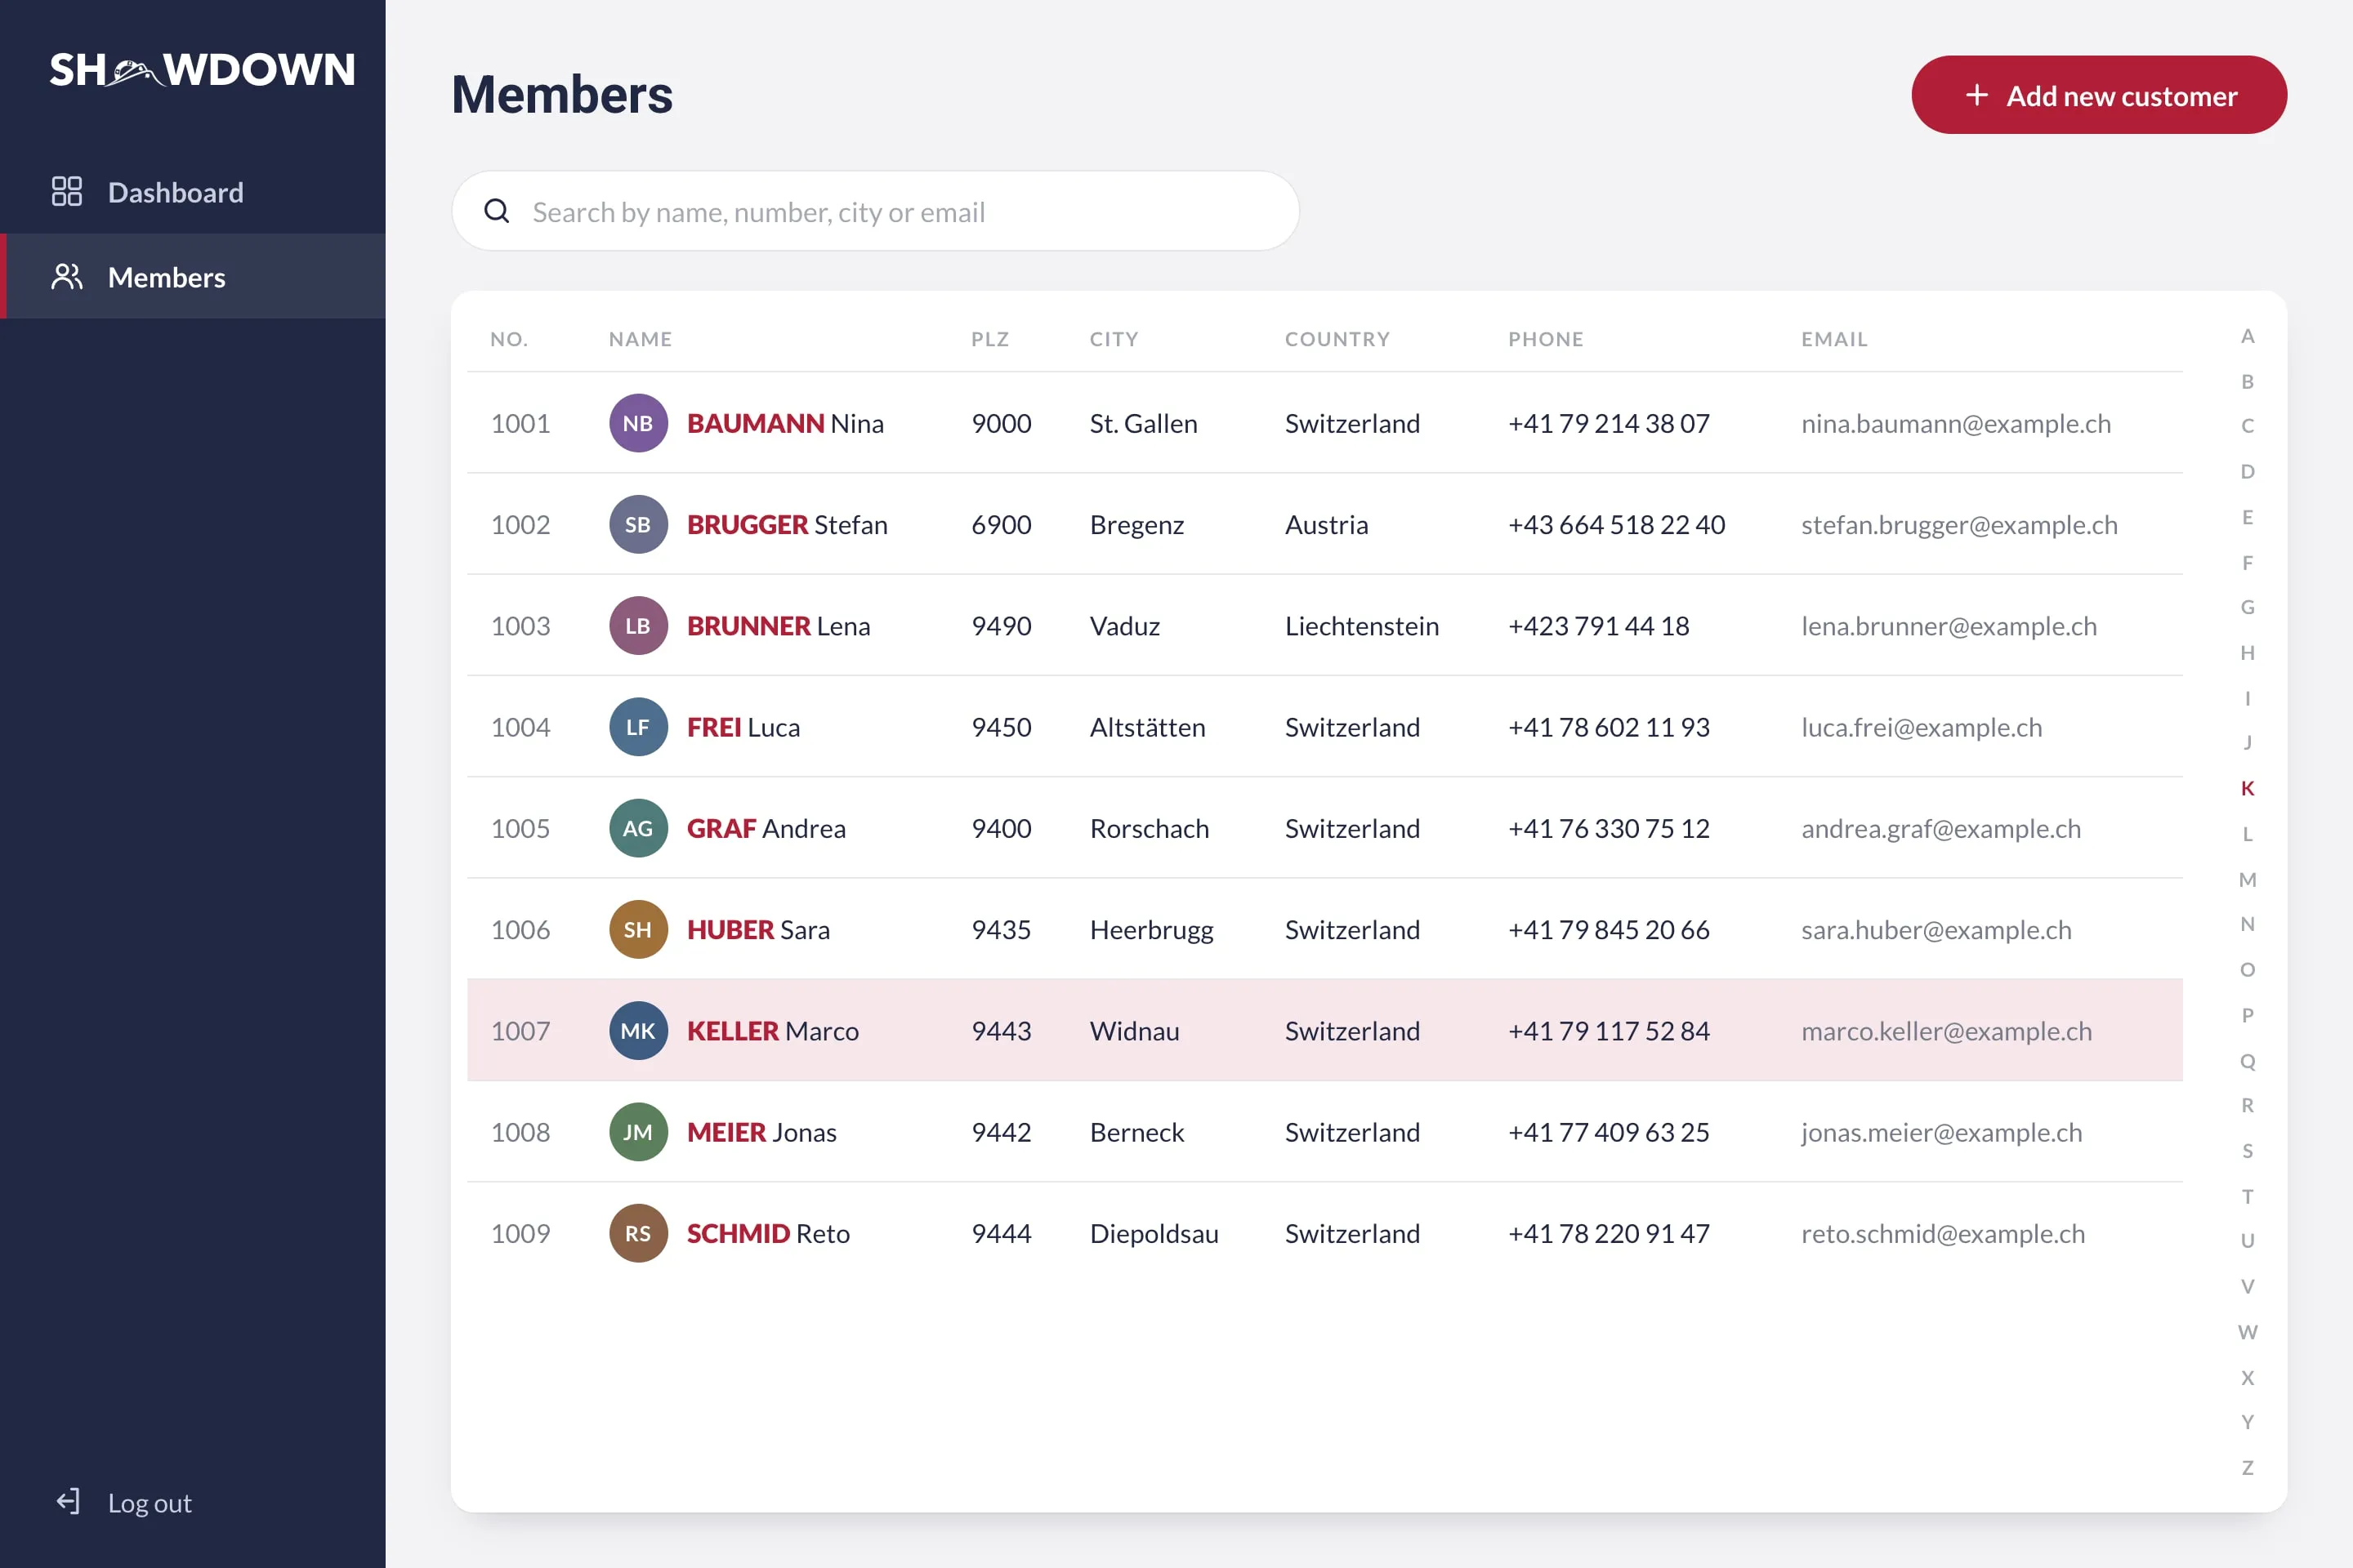Click the Liechtenstein country cell
Viewport: 2353px width, 1568px height.
pos(1362,626)
